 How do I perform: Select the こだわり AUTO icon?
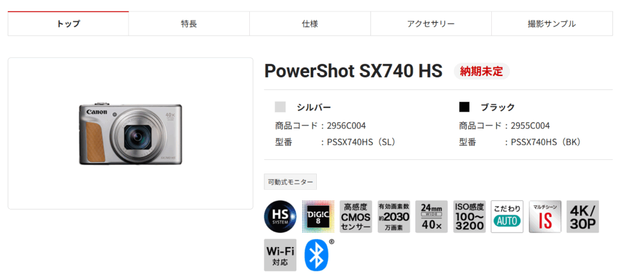tap(507, 216)
